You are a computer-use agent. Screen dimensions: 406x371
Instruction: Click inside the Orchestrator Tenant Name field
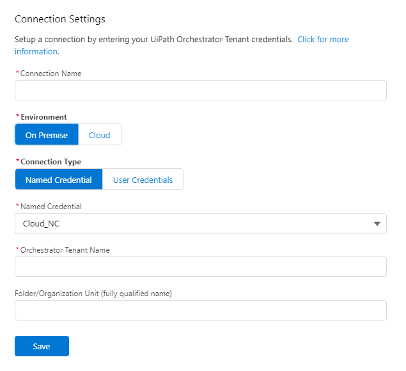pyautogui.click(x=200, y=267)
